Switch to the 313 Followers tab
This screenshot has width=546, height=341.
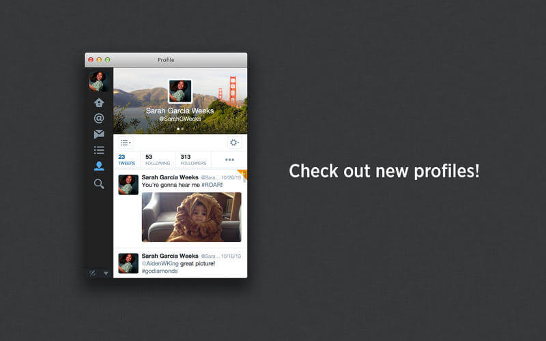[x=193, y=160]
